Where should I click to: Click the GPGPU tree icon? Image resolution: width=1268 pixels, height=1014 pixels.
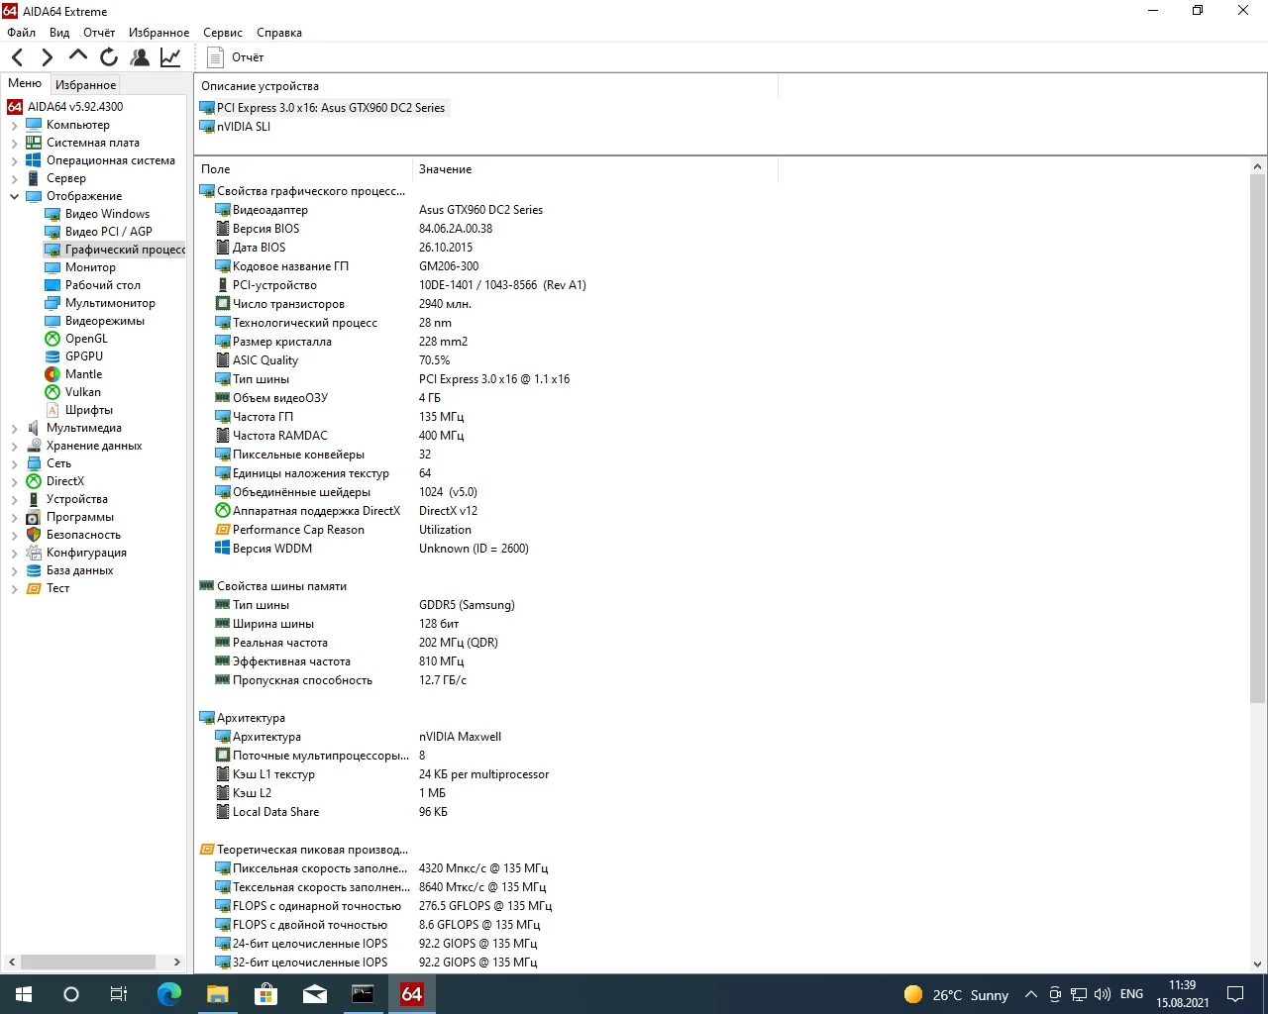(53, 356)
